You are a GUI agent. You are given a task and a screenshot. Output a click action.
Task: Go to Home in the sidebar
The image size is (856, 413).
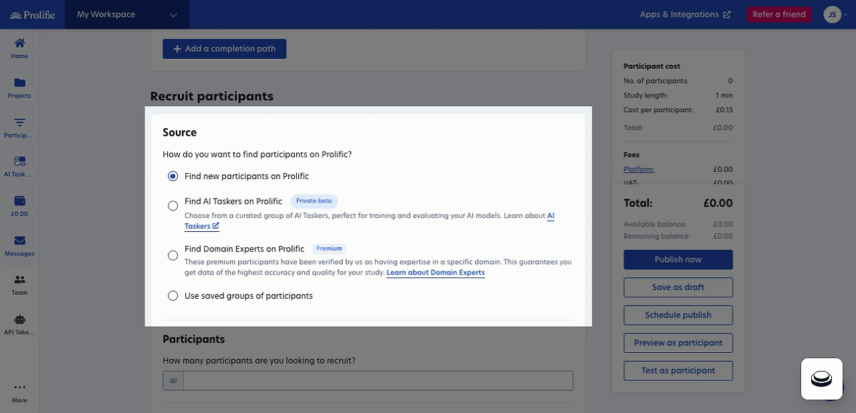pyautogui.click(x=19, y=48)
